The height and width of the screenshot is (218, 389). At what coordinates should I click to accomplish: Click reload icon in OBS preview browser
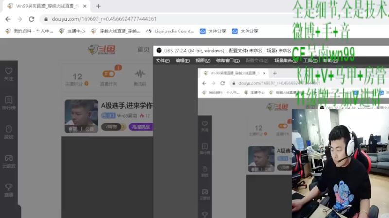click(223, 83)
